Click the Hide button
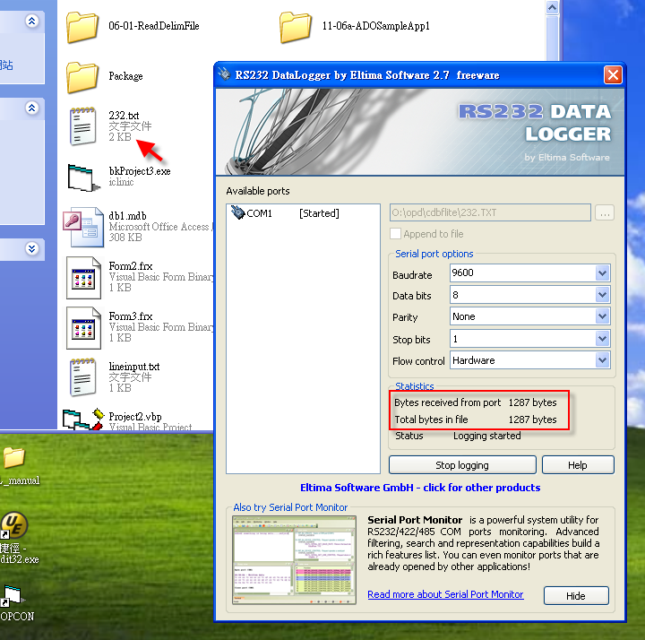Screen dimensions: 645x640 [576, 595]
